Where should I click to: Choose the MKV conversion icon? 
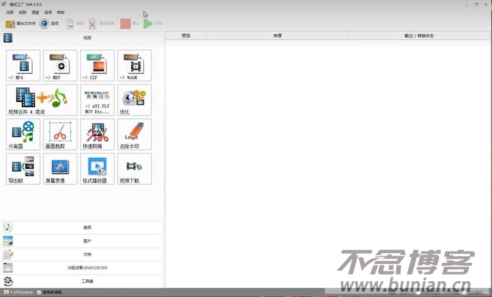(x=60, y=65)
